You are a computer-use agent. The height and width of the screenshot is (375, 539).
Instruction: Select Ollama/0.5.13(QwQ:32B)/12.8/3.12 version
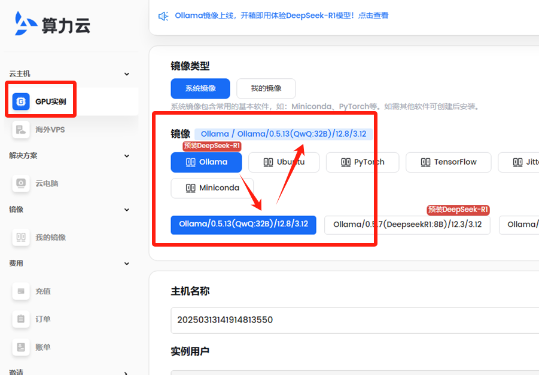point(243,225)
